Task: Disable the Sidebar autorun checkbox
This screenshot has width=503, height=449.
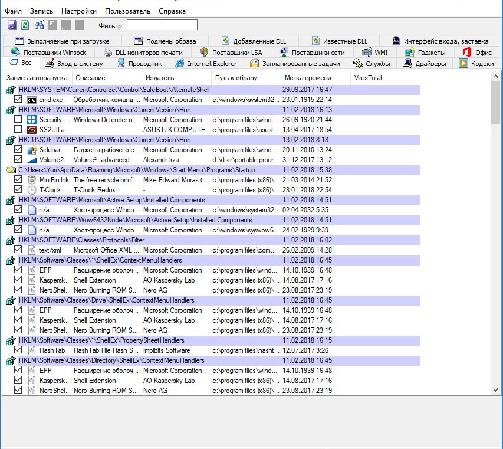Action: (18, 149)
